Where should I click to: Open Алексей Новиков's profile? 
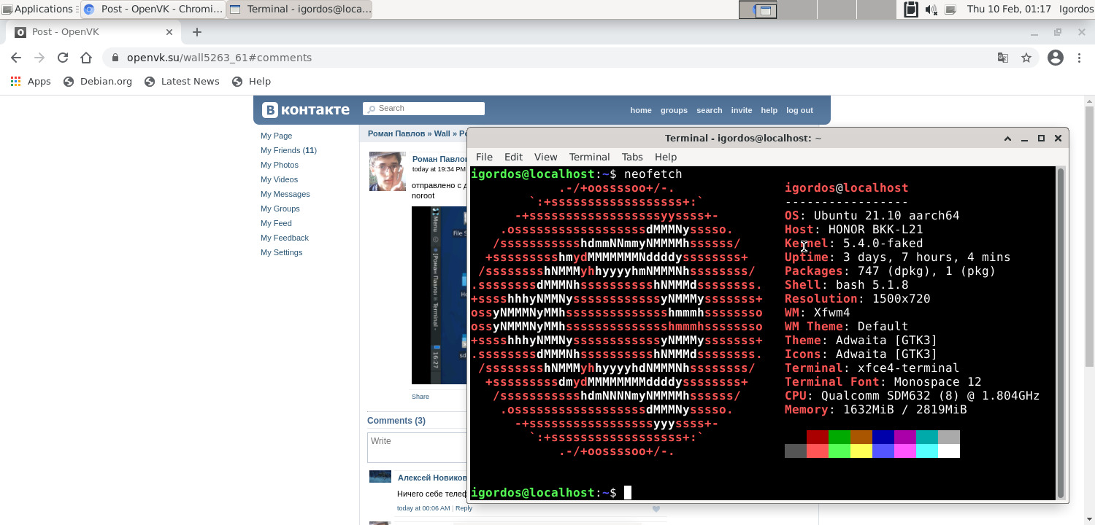(432, 478)
